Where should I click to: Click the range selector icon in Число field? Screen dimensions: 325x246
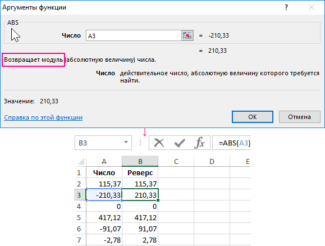(x=187, y=35)
